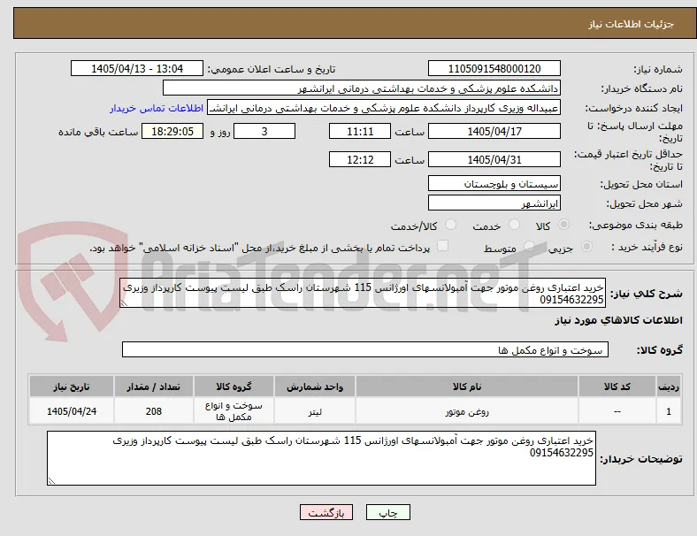This screenshot has height=536, width=697.
Task: Click the ردیف column header
Action: pyautogui.click(x=668, y=387)
